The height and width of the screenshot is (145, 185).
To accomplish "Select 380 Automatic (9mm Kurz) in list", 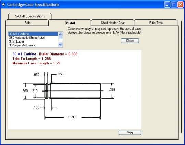I will 33,38.
